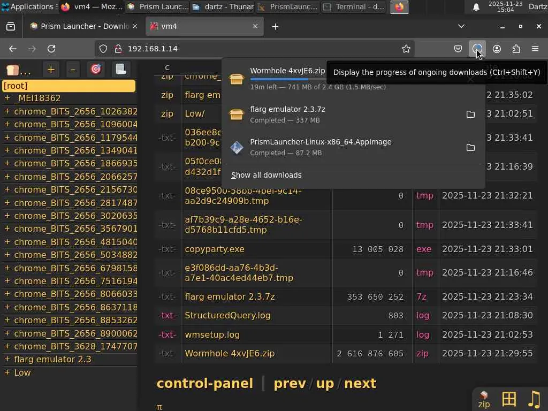Image resolution: width=548 pixels, height=411 pixels.
Task: Open wmsetup.log file
Action: (212, 335)
